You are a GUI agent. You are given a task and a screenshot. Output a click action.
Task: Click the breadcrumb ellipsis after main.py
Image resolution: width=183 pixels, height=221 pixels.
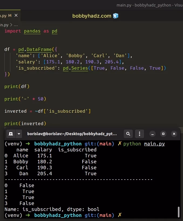click(x=16, y=25)
